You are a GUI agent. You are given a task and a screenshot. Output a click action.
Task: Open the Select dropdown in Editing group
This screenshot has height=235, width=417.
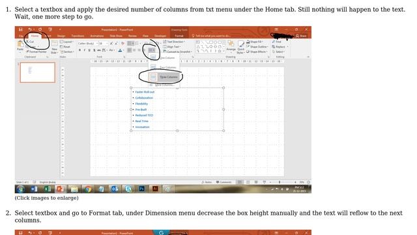click(278, 52)
